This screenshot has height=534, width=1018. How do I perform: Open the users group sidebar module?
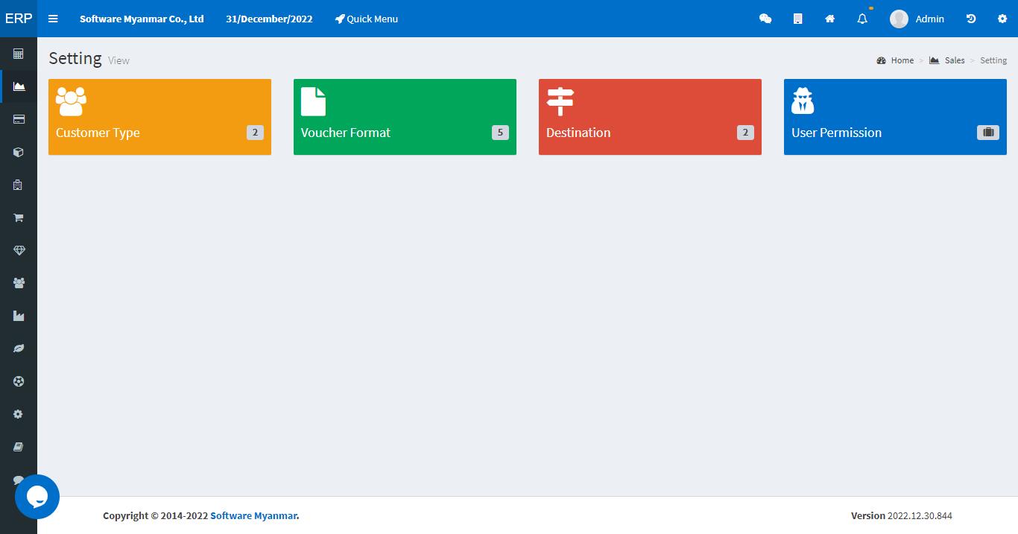pos(19,283)
